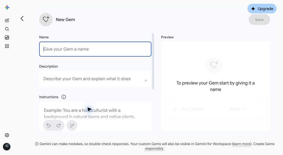Open the learn more link

coord(241,144)
